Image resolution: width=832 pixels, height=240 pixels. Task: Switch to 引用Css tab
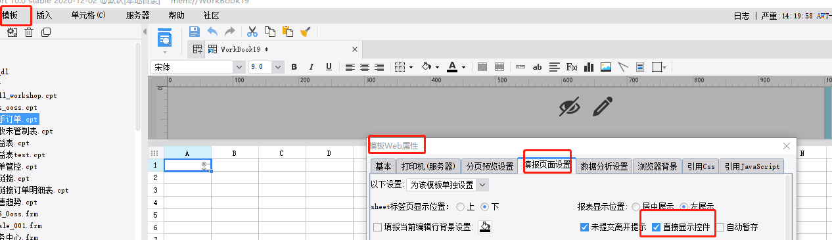[x=700, y=166]
